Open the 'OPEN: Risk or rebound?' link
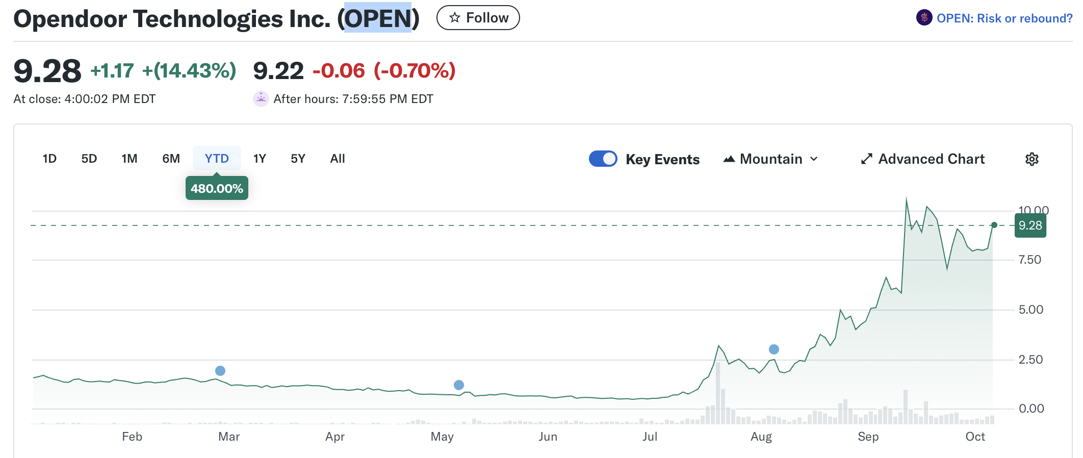 click(x=1004, y=18)
